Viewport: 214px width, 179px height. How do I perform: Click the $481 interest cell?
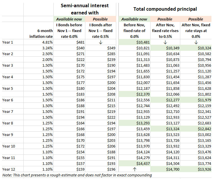pos(80,42)
